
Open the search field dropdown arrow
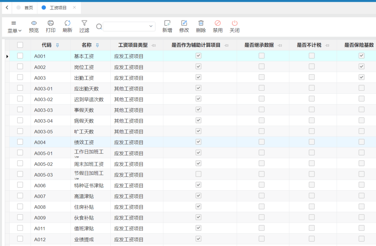(151, 26)
